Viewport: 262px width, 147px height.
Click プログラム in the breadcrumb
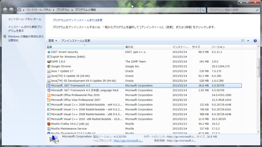[x=63, y=10]
